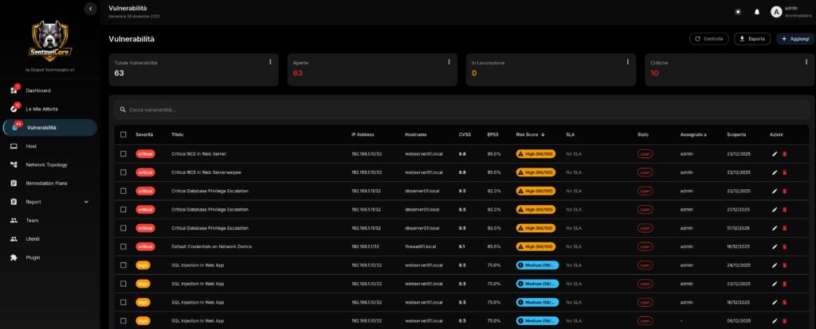The image size is (816, 329).
Task: Collapse the sidebar with the chevron arrow
Action: pos(91,9)
